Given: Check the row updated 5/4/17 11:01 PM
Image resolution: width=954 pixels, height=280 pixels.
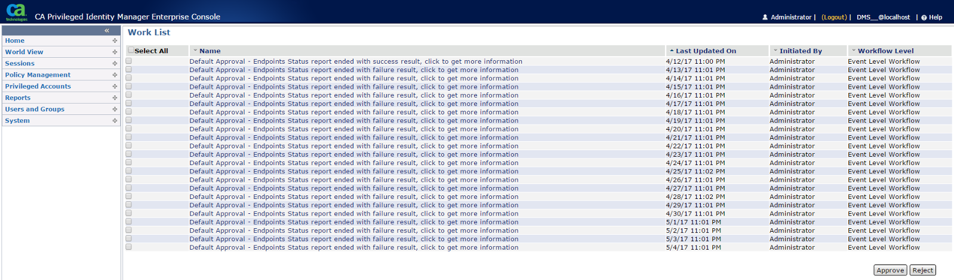Looking at the screenshot, I should click(128, 247).
